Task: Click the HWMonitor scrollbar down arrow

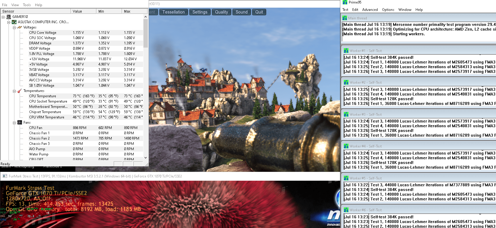Action: click(145, 158)
